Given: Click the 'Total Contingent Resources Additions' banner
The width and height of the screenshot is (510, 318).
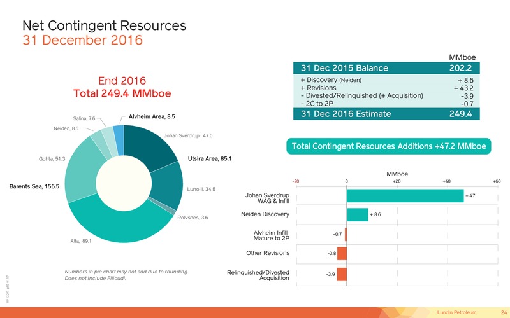Looking at the screenshot, I should click(389, 146).
